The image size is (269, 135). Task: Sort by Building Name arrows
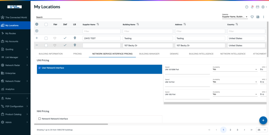(138, 24)
